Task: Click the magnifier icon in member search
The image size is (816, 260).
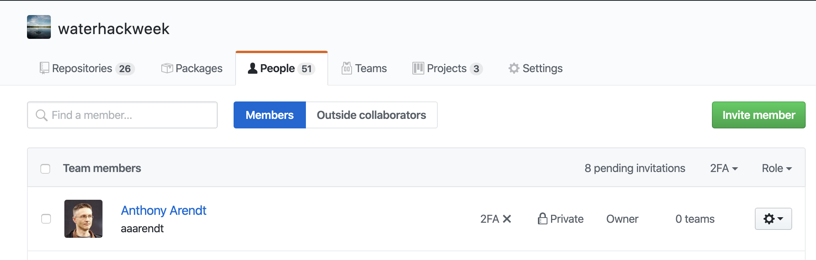Action: pyautogui.click(x=41, y=115)
